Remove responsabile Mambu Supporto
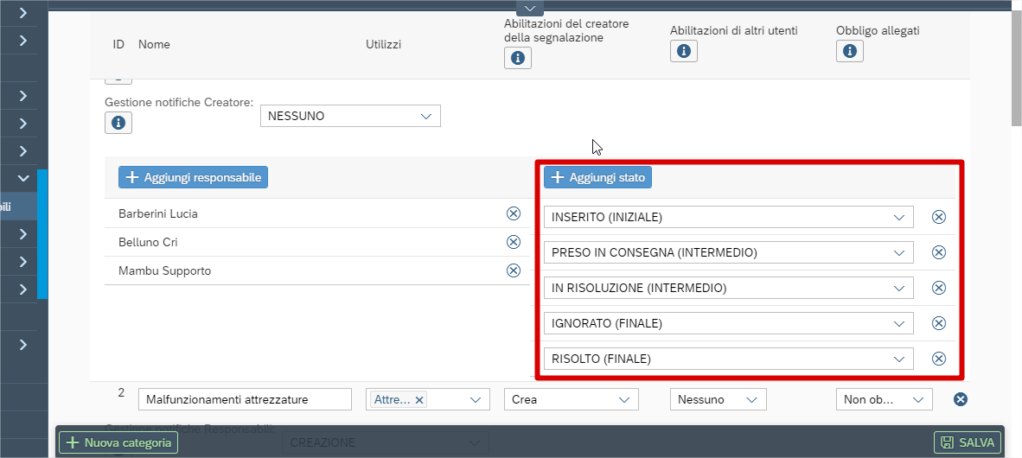The width and height of the screenshot is (1022, 458). (514, 270)
